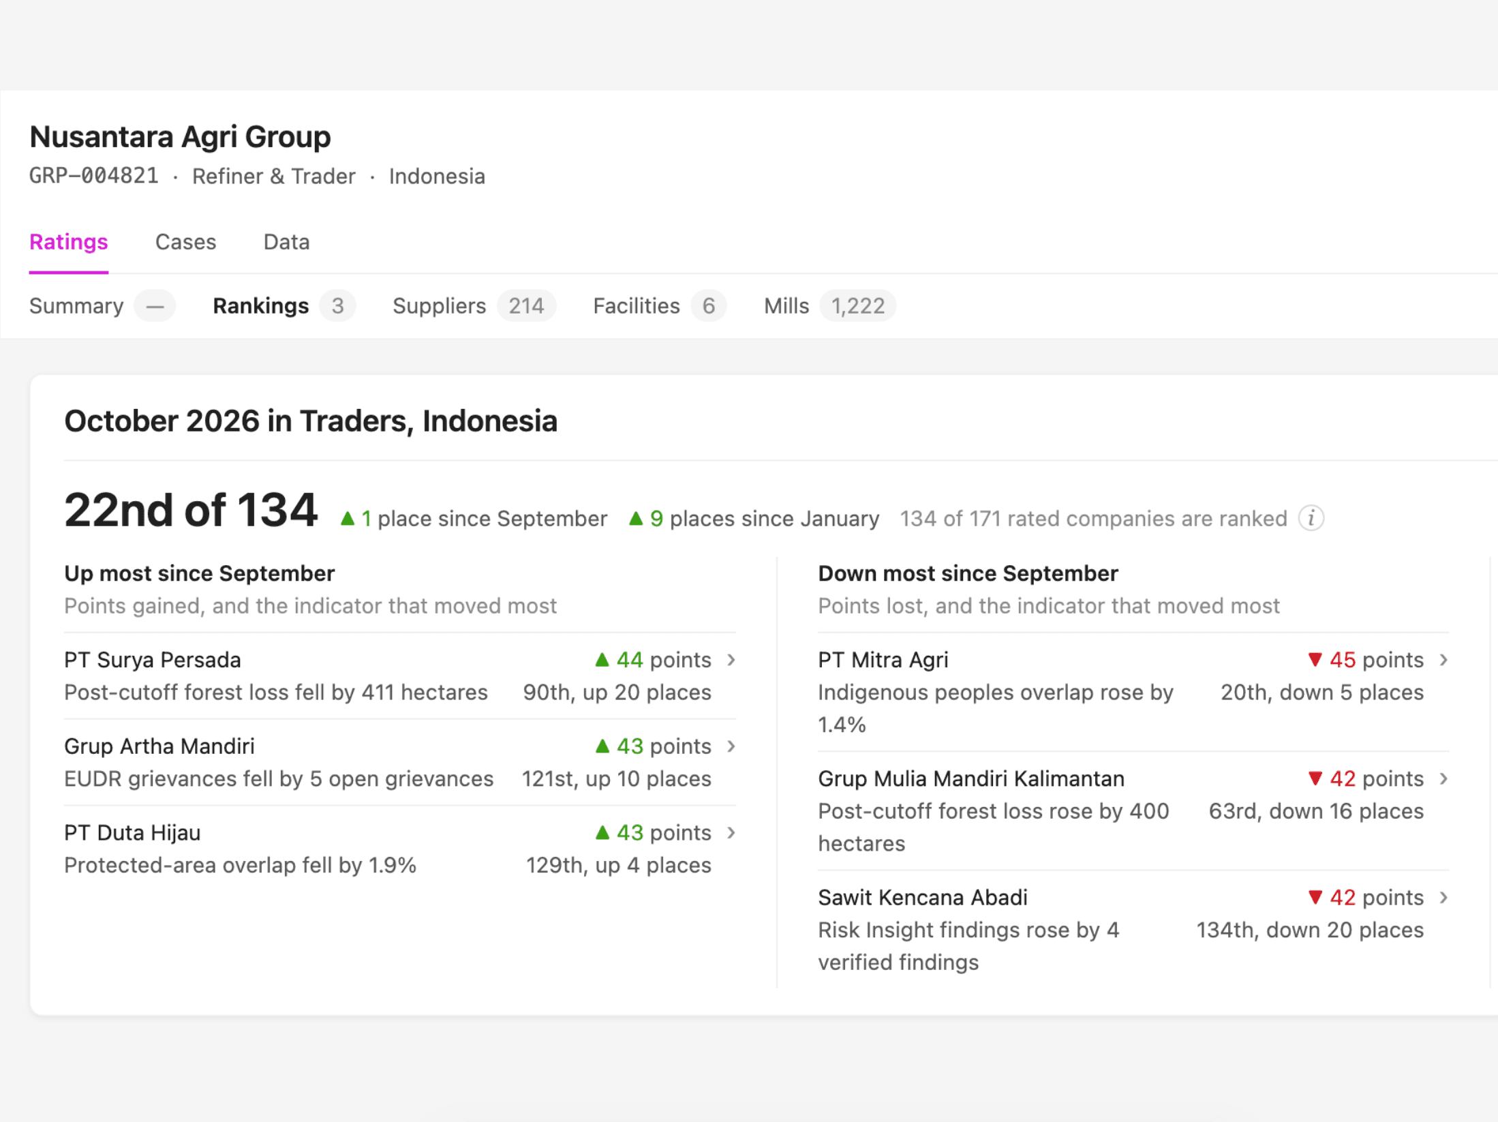Open PT Surya Persada row chevron
The width and height of the screenshot is (1498, 1122).
[731, 660]
